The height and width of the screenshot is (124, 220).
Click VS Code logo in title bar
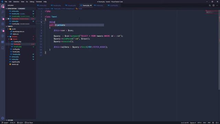coord(2,2)
